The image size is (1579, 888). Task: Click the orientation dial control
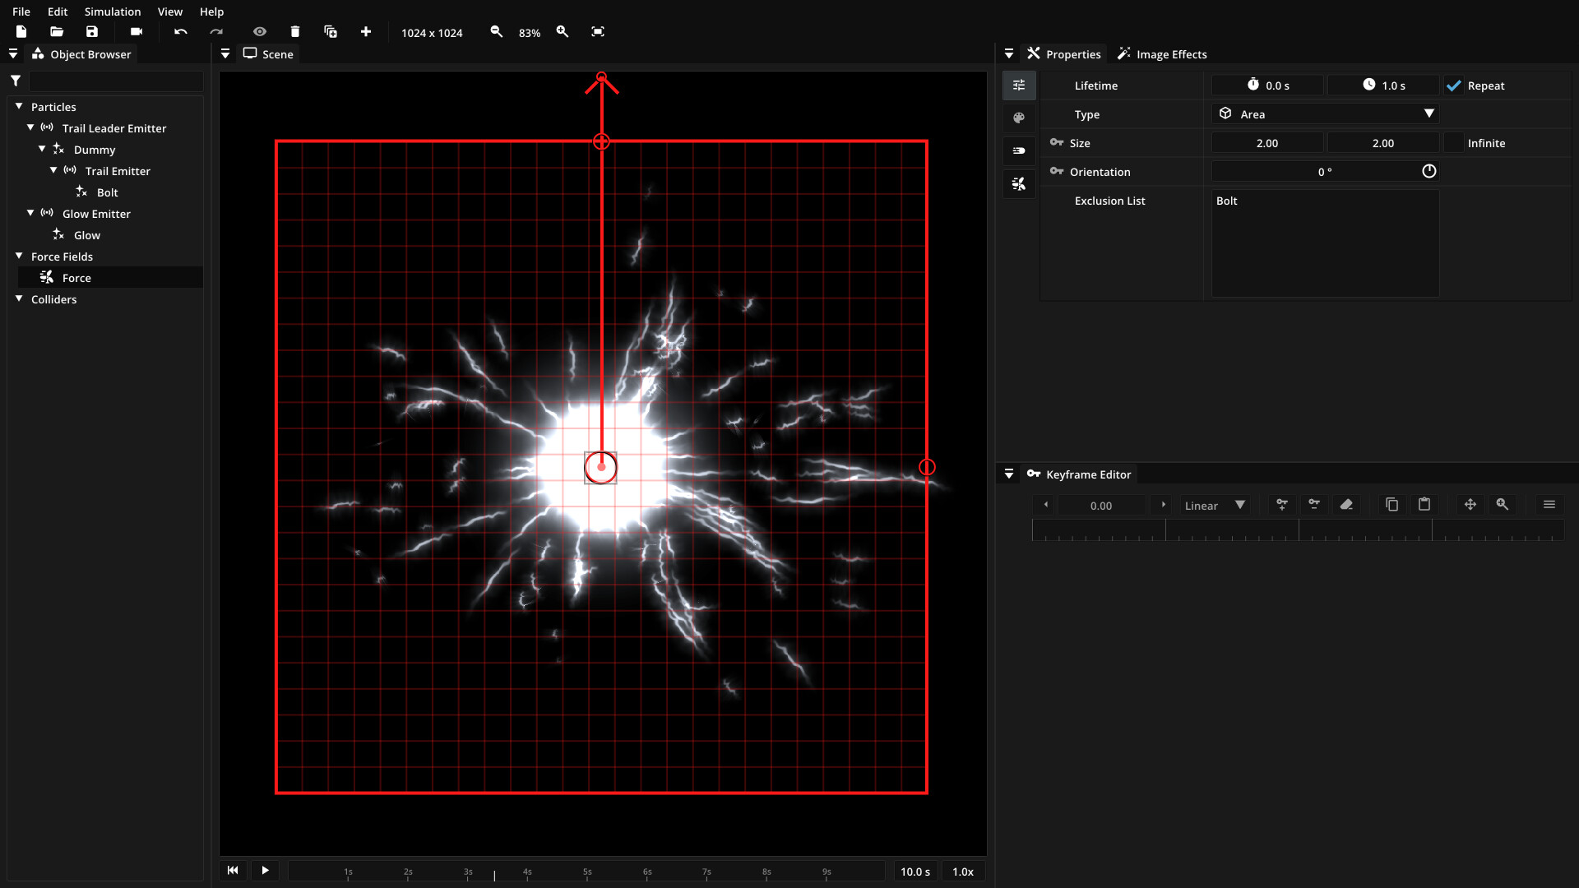[1429, 172]
